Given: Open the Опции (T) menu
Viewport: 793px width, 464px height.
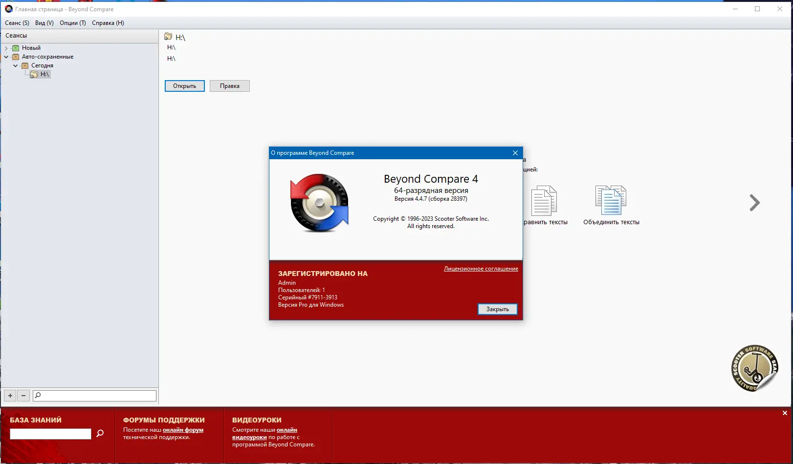Looking at the screenshot, I should (73, 23).
